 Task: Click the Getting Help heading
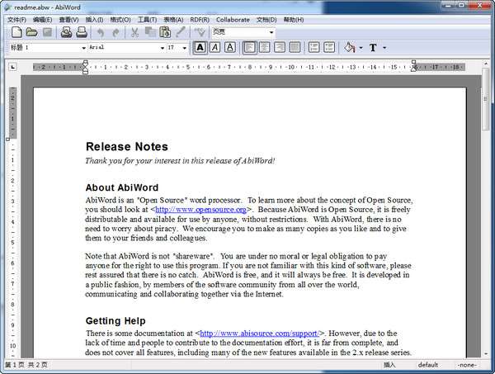click(x=115, y=321)
